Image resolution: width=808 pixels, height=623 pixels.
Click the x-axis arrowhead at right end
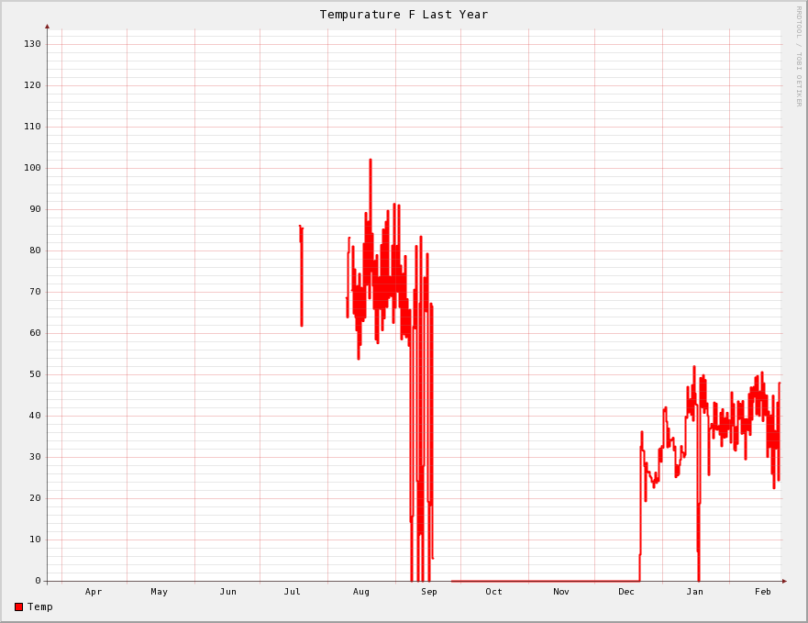pos(784,581)
